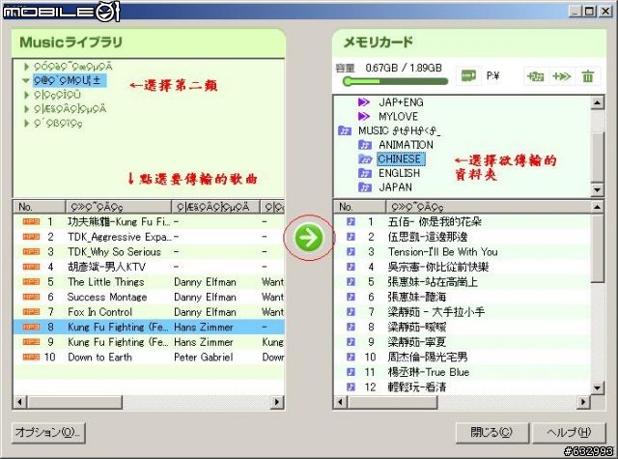Click library list horizontal scroll right arrow
618x459 pixels.
point(277,402)
